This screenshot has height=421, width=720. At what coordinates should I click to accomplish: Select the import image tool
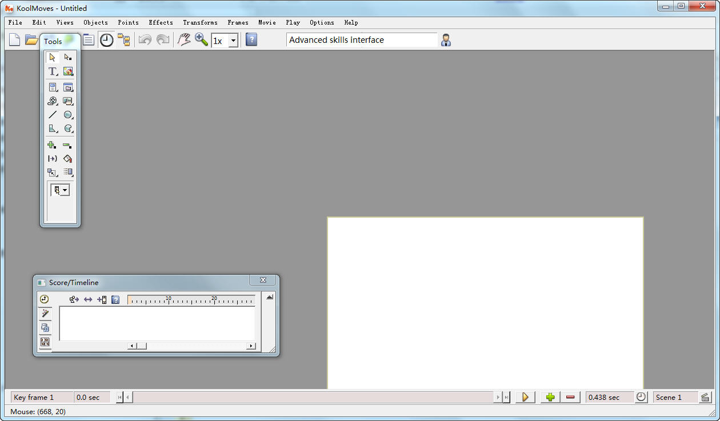[68, 71]
